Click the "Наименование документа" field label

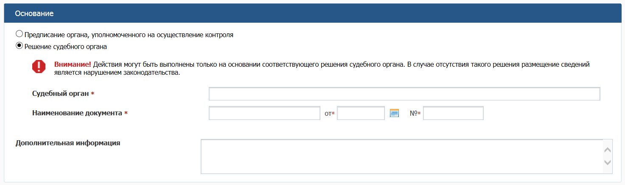click(77, 113)
